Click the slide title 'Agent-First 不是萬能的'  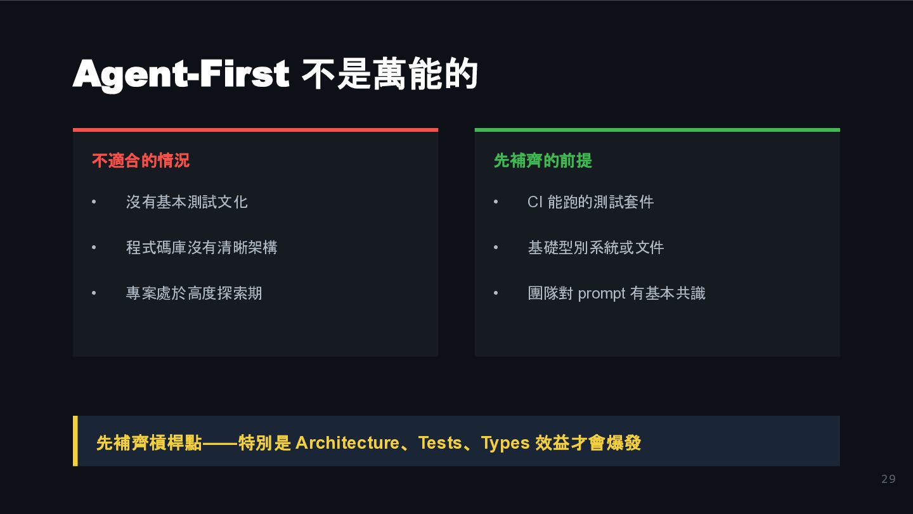pos(275,74)
